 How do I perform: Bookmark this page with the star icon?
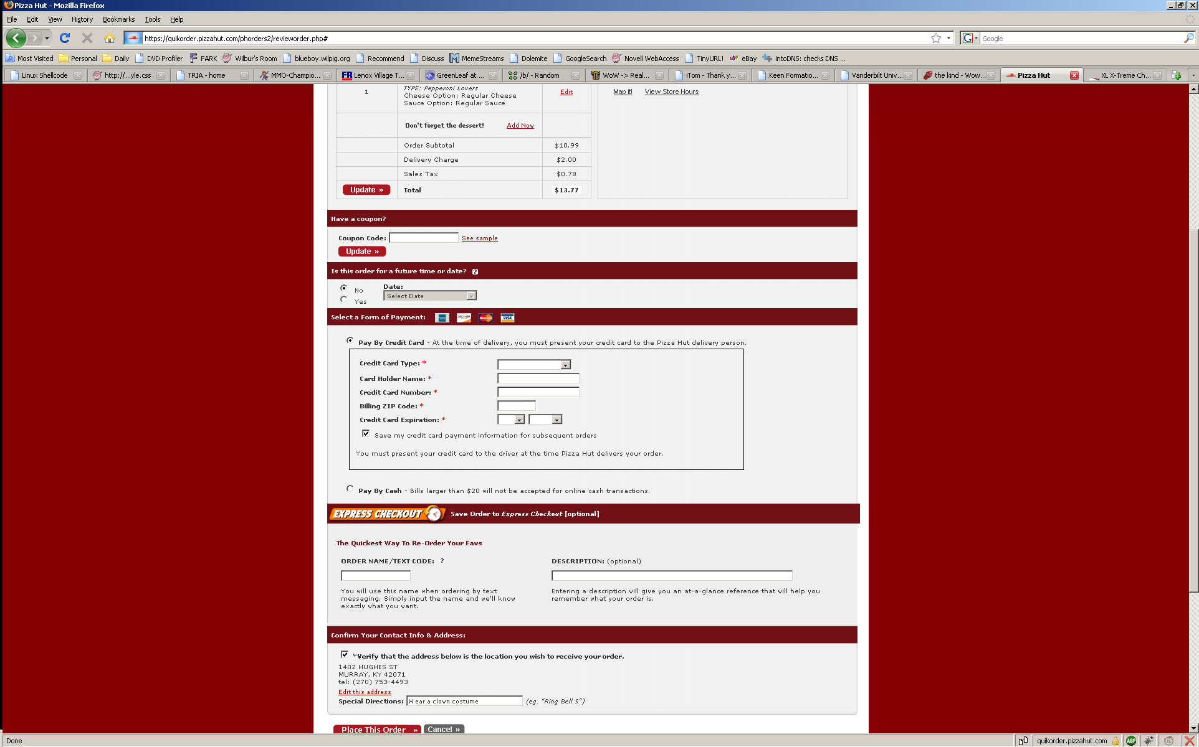point(936,38)
